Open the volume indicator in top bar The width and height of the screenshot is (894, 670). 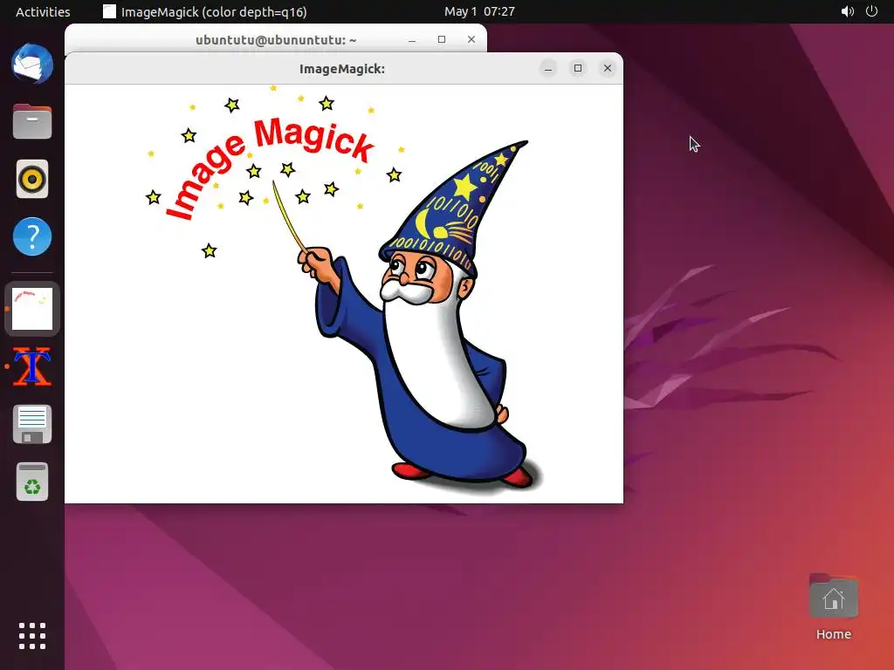[847, 11]
